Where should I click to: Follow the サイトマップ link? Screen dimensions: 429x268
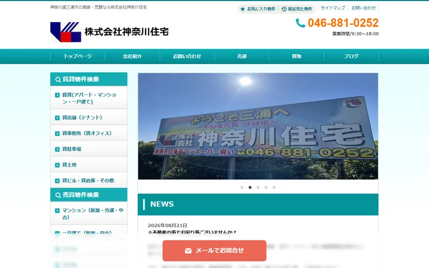(332, 8)
